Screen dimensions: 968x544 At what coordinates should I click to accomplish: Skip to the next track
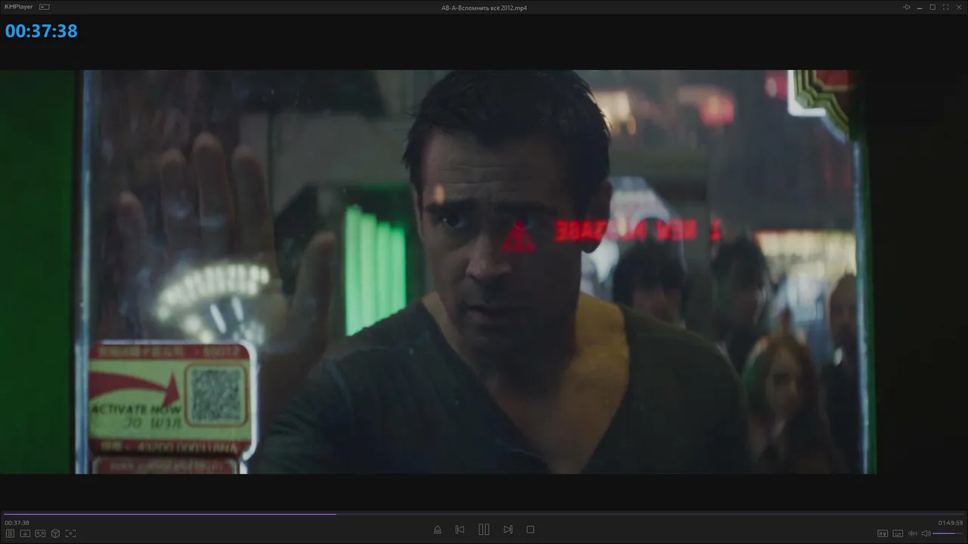508,530
